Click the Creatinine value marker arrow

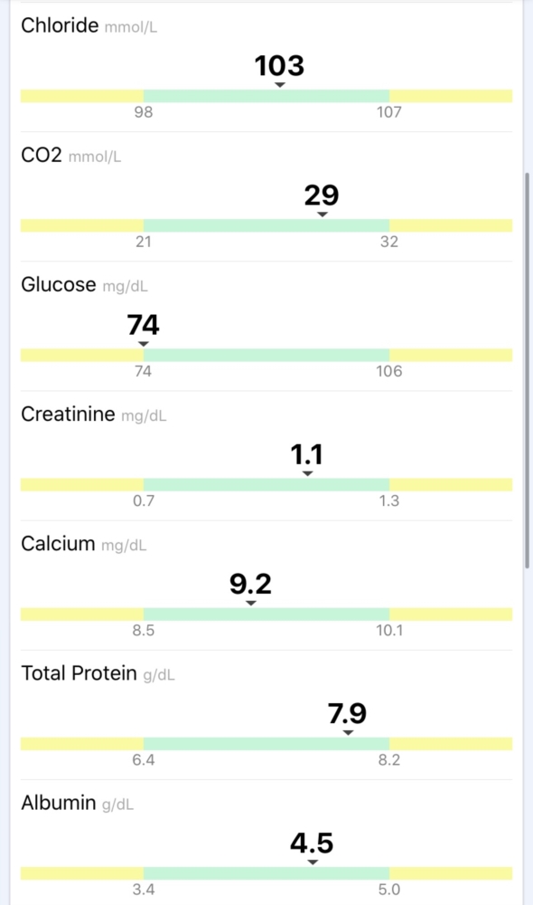308,473
